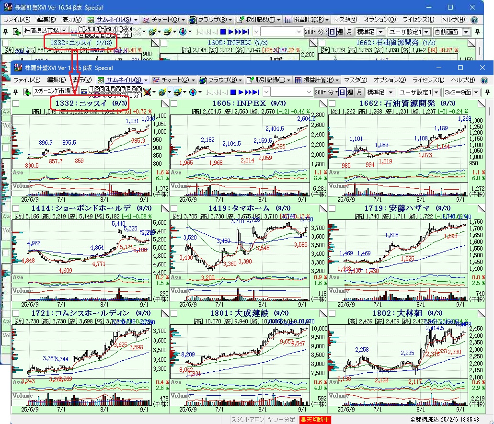Image resolution: width=494 pixels, height=424 pixels.
Task: Click the help question mark icon in front window
Action: pyautogui.click(x=484, y=80)
